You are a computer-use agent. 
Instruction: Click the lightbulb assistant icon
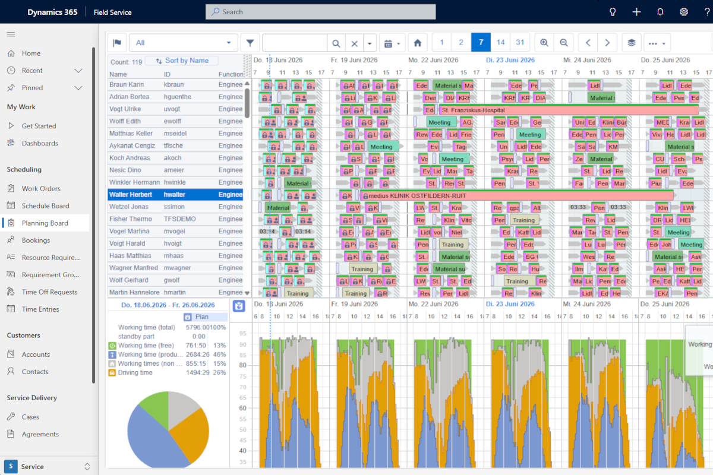point(613,12)
